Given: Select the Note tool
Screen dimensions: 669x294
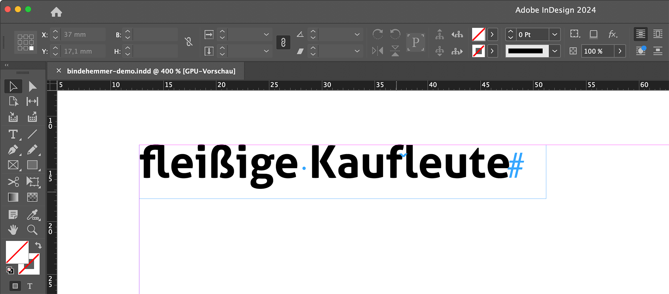Looking at the screenshot, I should click(x=13, y=215).
